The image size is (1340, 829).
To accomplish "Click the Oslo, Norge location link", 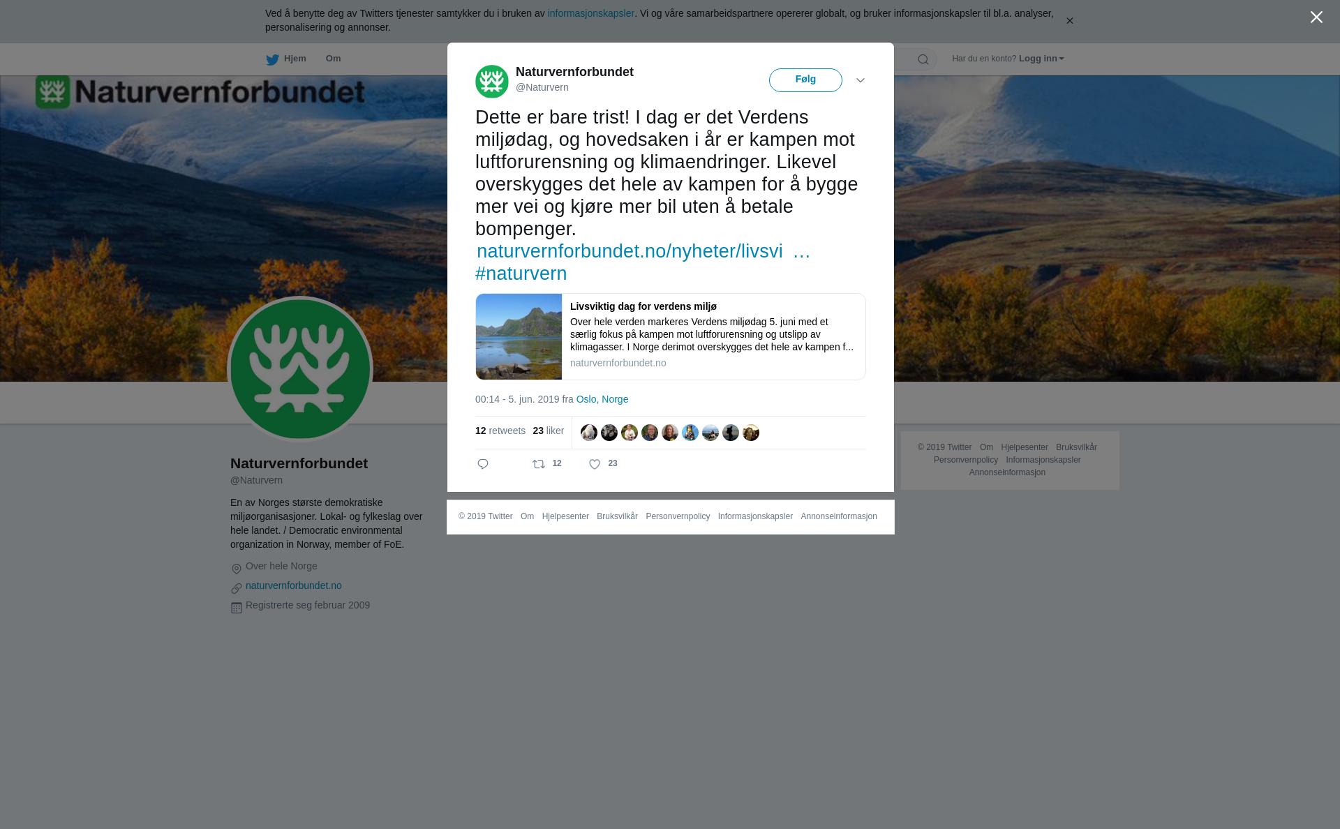I will pos(602,399).
